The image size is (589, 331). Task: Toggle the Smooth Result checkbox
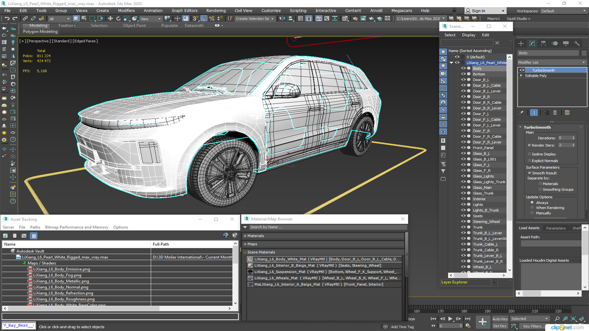[x=529, y=173]
